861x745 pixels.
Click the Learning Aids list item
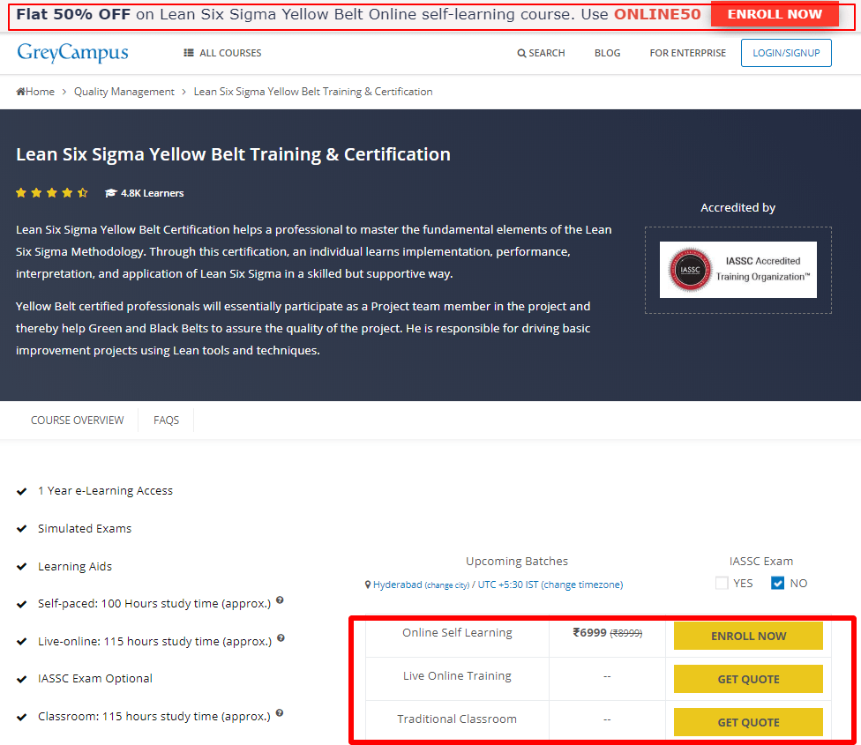[x=75, y=567]
